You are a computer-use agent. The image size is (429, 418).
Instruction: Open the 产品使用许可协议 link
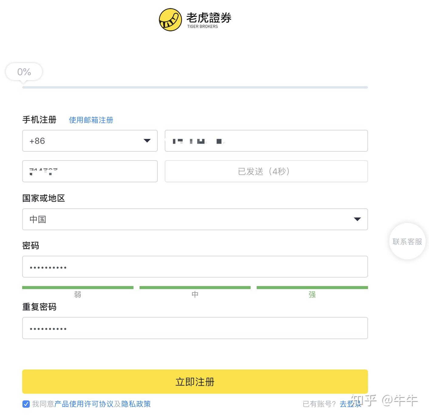pos(84,404)
